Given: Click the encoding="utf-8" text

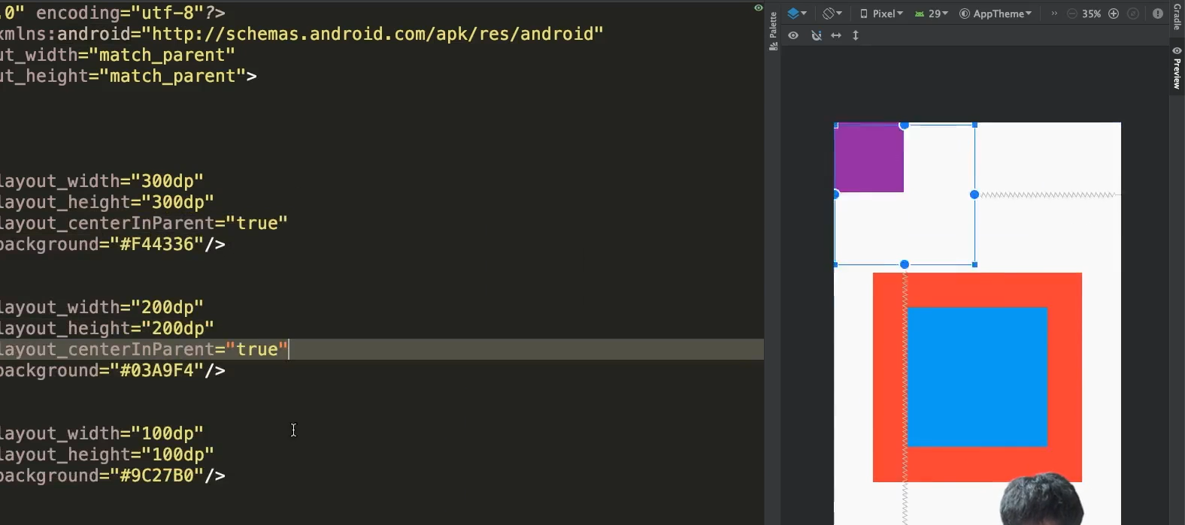Looking at the screenshot, I should click(x=125, y=13).
